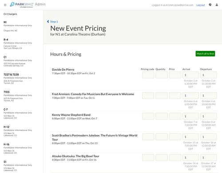Open location S1 in the sidebar

pos(18,166)
